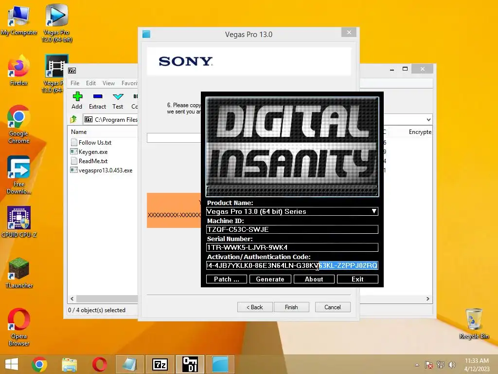498x374 pixels.
Task: Click the Encrypted column header in 7-Zip
Action: 420,131
